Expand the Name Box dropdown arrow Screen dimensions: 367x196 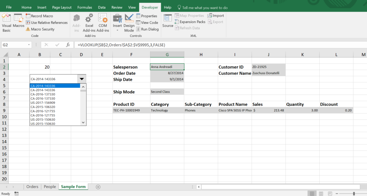click(x=29, y=45)
